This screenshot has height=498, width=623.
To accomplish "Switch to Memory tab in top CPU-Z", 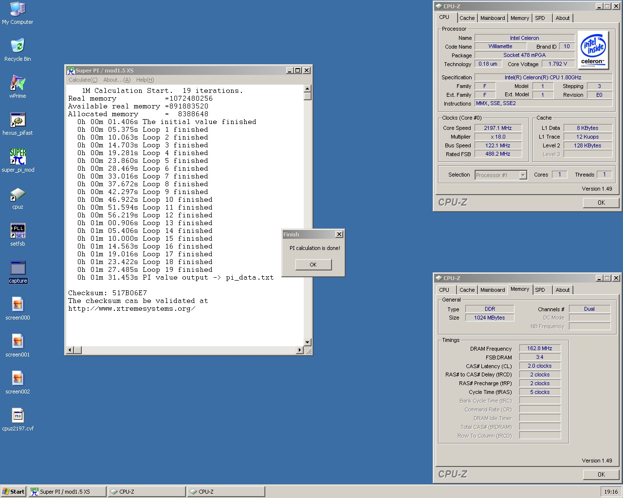I will [519, 18].
